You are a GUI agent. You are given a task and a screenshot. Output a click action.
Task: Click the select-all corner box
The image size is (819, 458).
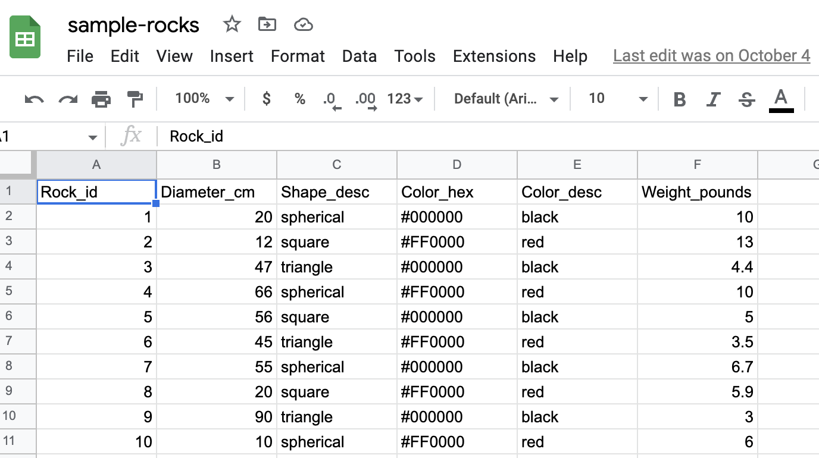click(x=18, y=165)
